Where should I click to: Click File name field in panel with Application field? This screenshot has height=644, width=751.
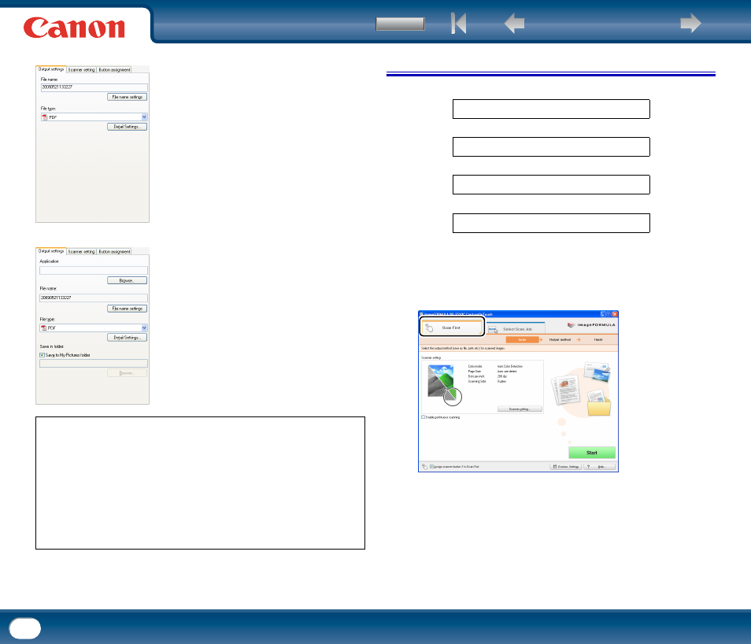pyautogui.click(x=94, y=298)
